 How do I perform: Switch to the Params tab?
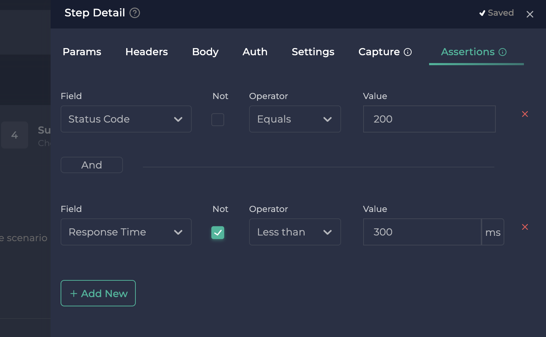click(82, 52)
